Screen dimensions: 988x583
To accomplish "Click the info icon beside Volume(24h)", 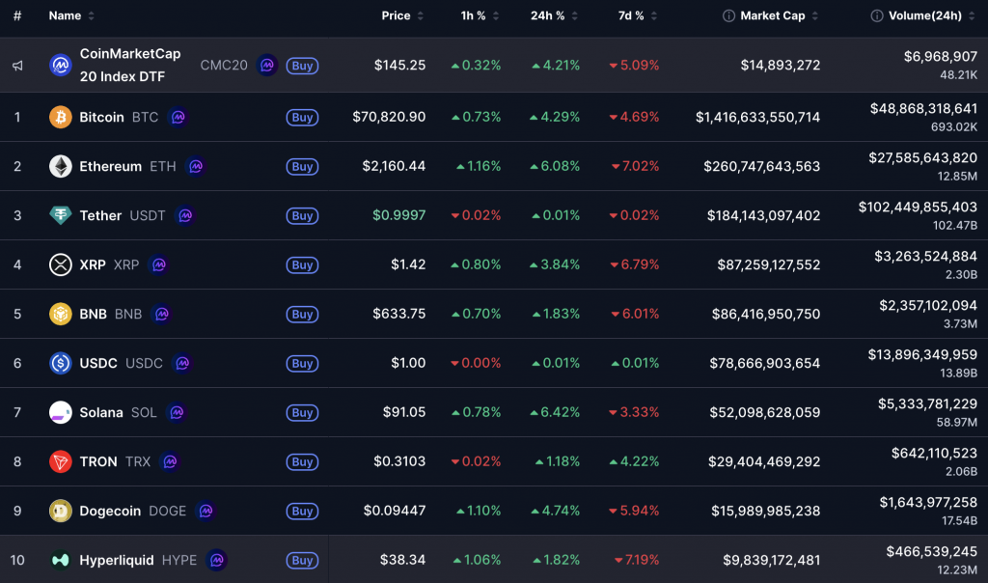I will (x=877, y=15).
